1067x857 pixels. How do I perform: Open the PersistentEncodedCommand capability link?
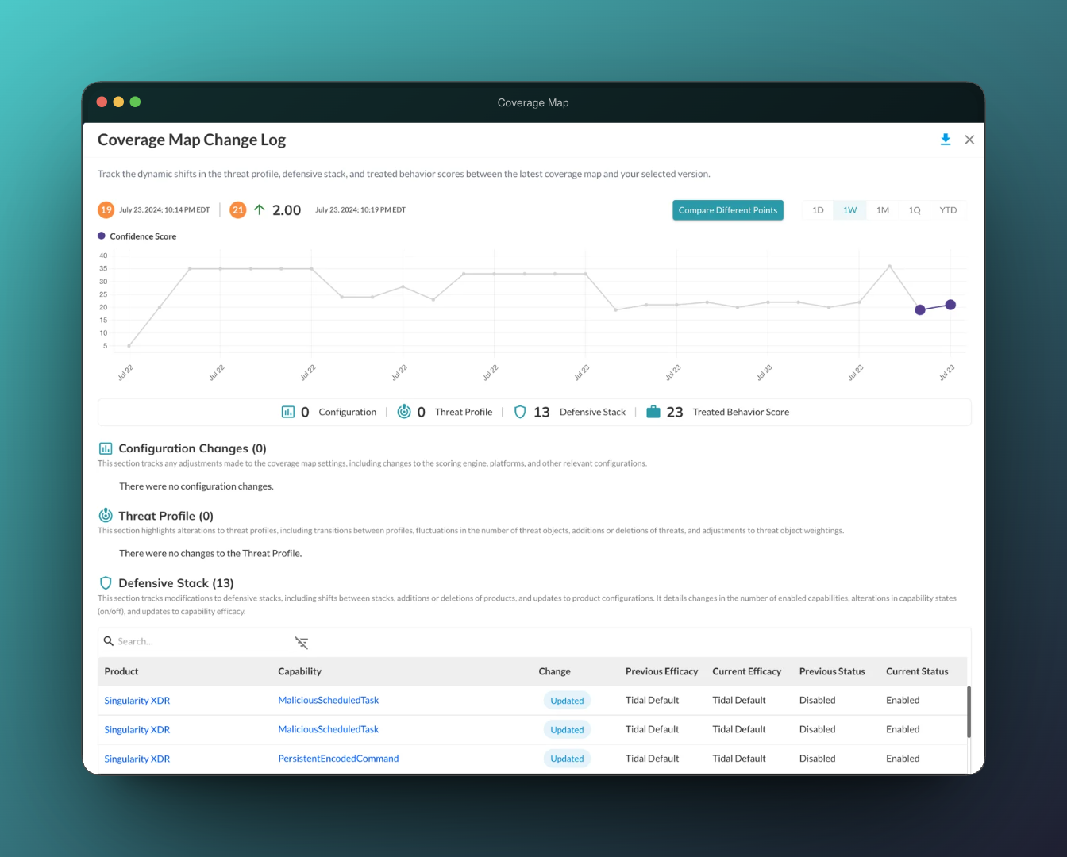pos(338,759)
